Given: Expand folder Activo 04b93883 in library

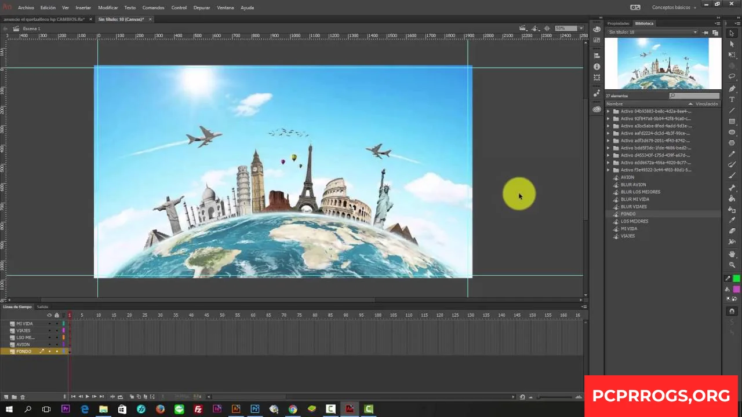Looking at the screenshot, I should 608,111.
